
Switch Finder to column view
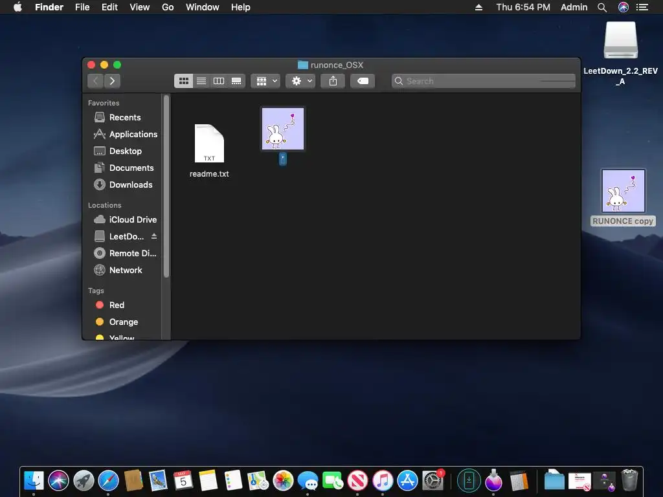219,81
